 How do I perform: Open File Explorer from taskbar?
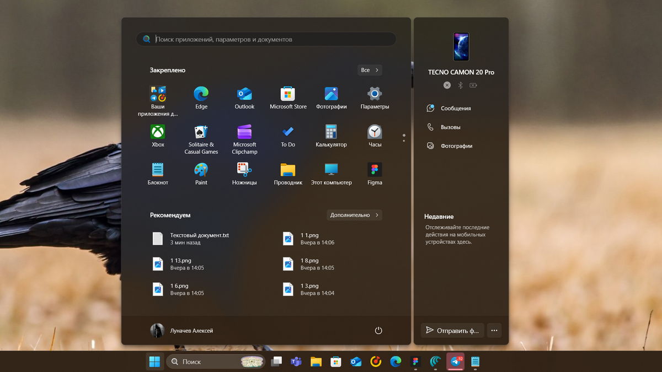click(316, 362)
